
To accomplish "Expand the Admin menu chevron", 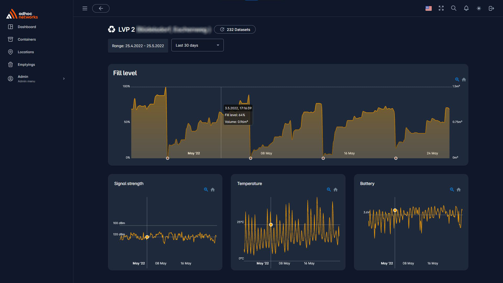I will tap(64, 79).
